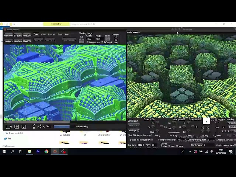Toggle HiQual checkbox in navigator

(x=216, y=119)
